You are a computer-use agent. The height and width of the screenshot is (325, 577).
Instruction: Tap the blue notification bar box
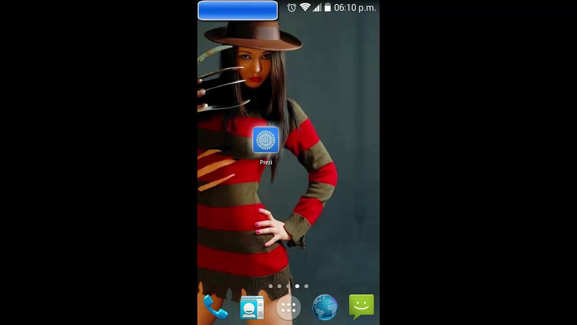[x=238, y=10]
